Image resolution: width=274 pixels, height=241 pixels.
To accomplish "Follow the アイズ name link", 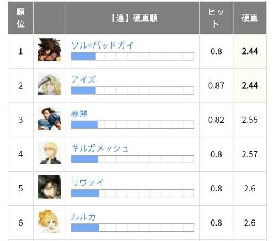I will pyautogui.click(x=83, y=79).
